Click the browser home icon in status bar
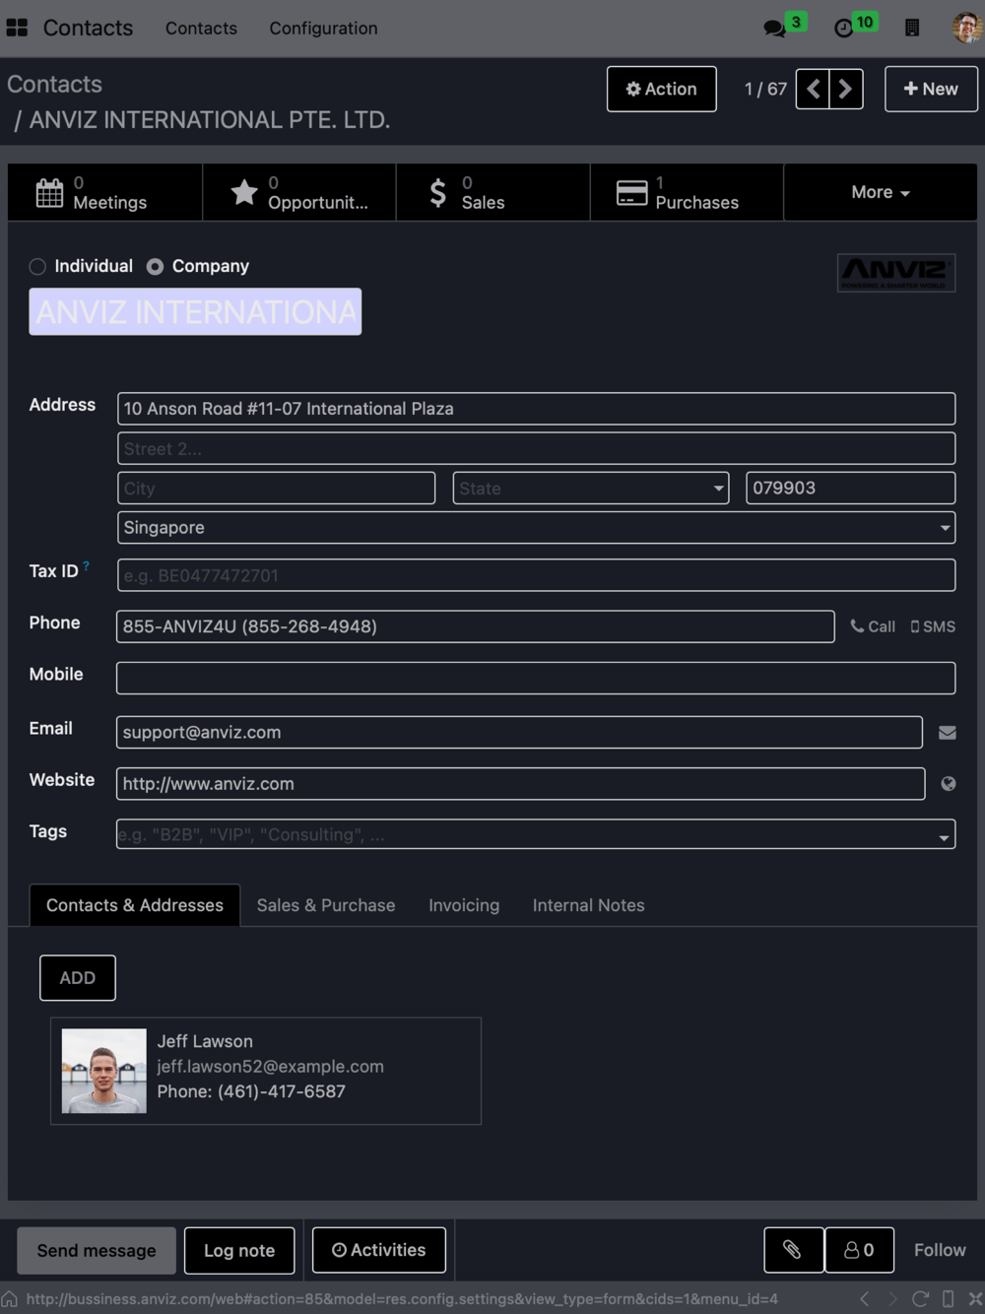985x1314 pixels. tap(10, 1299)
